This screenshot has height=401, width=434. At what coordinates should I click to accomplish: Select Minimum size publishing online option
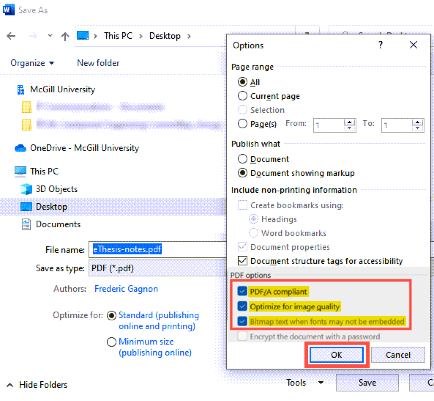point(112,342)
